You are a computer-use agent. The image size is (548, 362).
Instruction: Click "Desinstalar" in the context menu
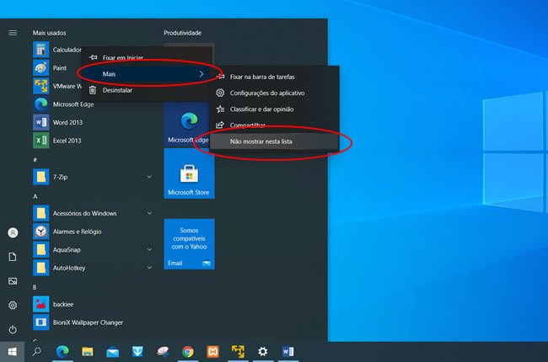117,89
